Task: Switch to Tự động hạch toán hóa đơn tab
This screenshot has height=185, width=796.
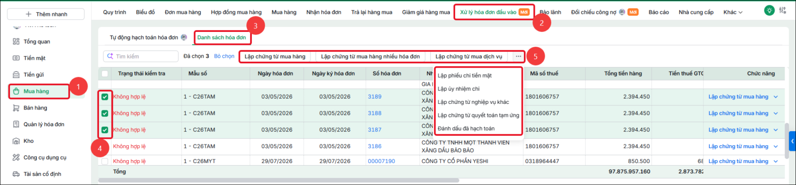Action: click(x=144, y=37)
